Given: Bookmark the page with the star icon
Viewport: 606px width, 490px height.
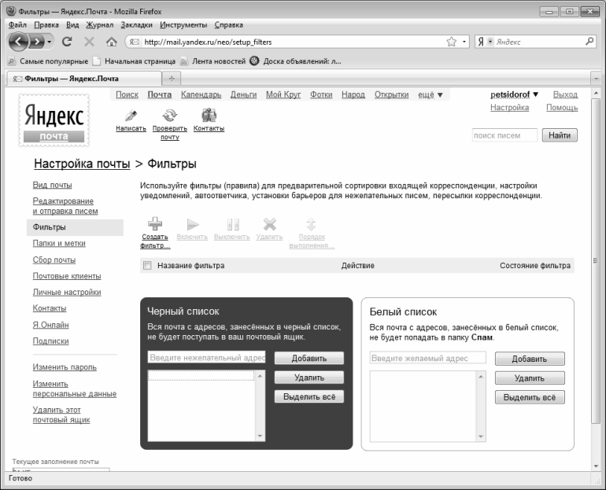Looking at the screenshot, I should [451, 42].
